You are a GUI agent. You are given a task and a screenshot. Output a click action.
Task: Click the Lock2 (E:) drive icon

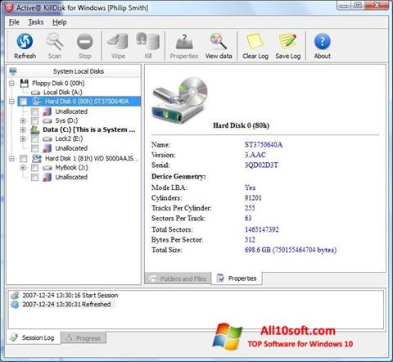coord(47,139)
